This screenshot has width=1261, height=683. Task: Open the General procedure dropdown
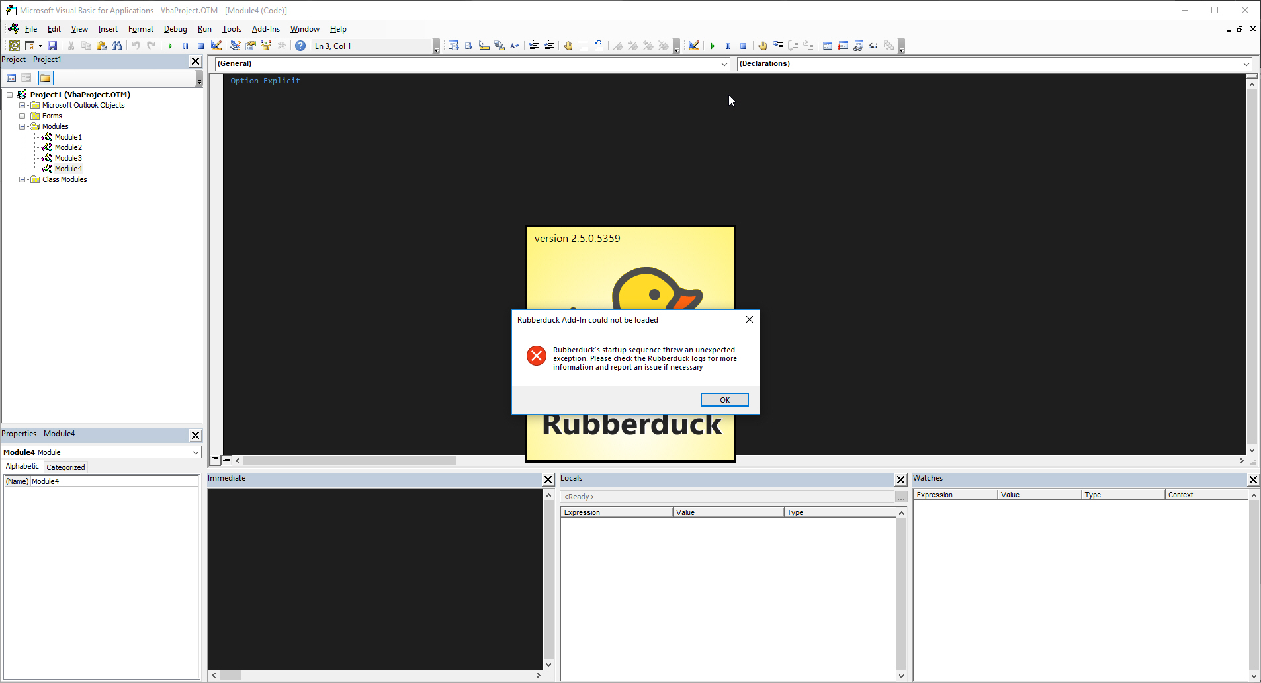(723, 63)
